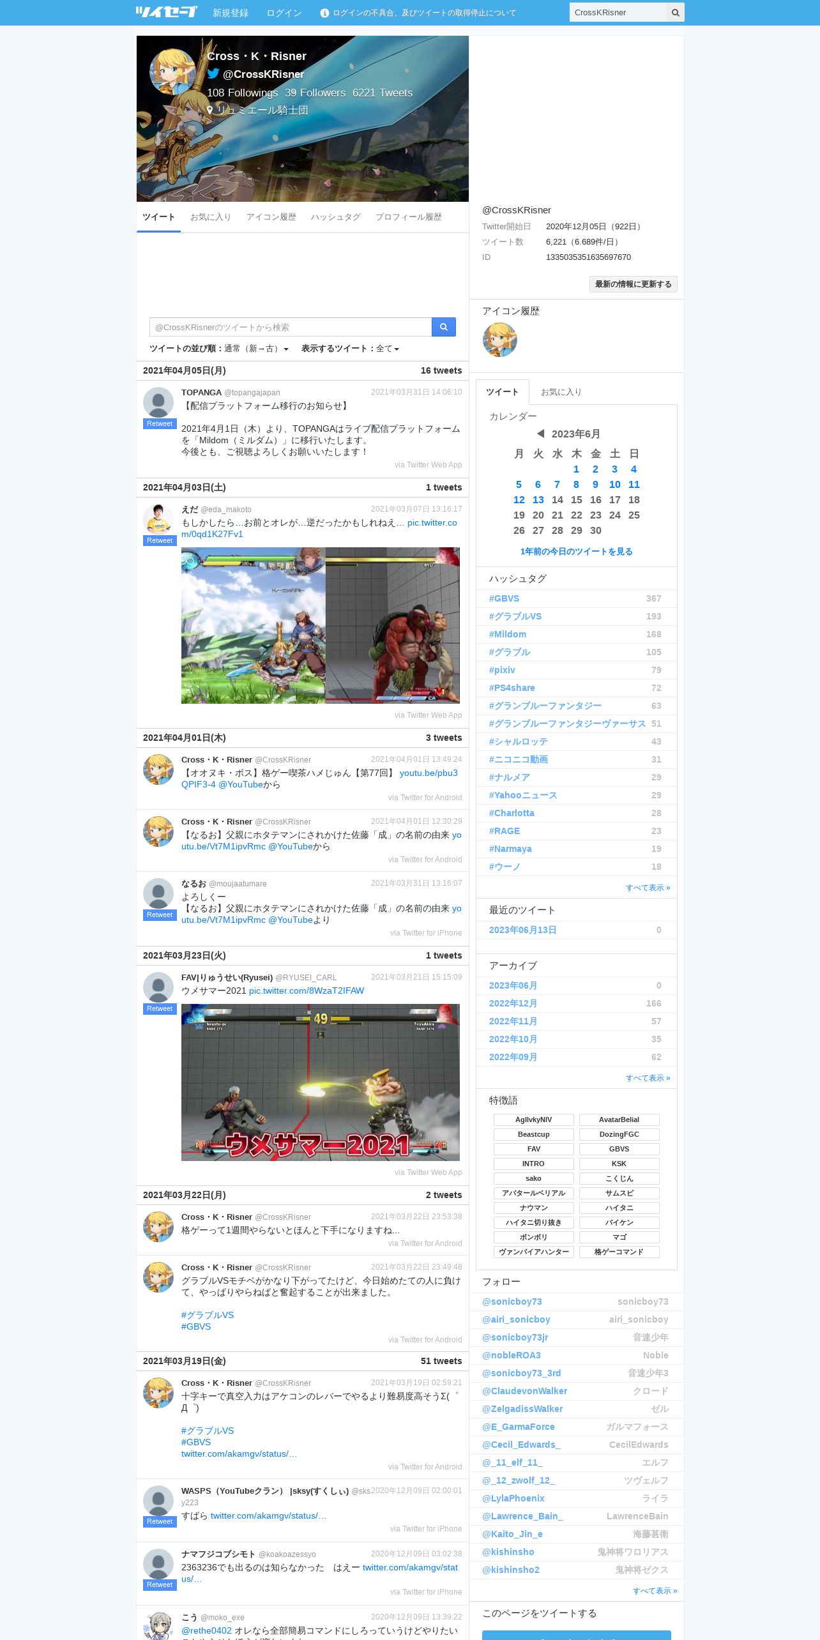Screen dimensions: 820x1640
Task: Open the ウメサマー2021 tweet image
Action: [x=321, y=1082]
